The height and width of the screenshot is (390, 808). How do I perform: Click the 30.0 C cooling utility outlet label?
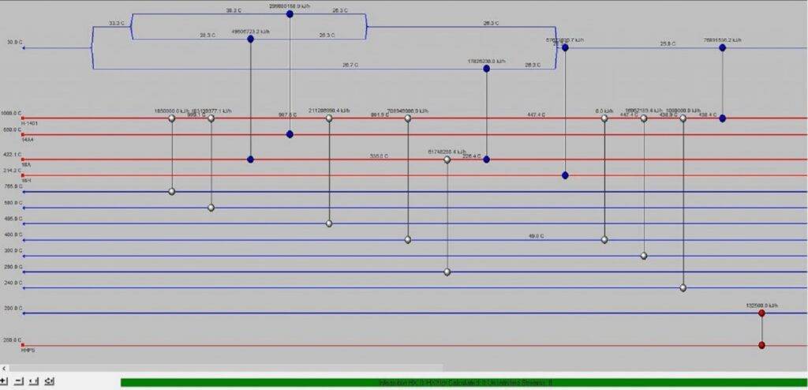tap(15, 43)
